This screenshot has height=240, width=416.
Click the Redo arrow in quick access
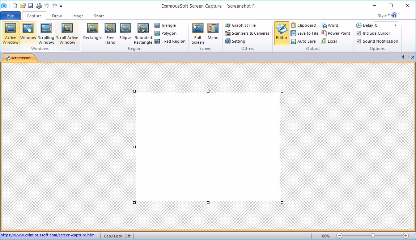[x=55, y=5]
